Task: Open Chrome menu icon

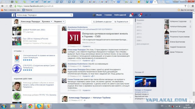Action: pyautogui.click(x=193, y=6)
